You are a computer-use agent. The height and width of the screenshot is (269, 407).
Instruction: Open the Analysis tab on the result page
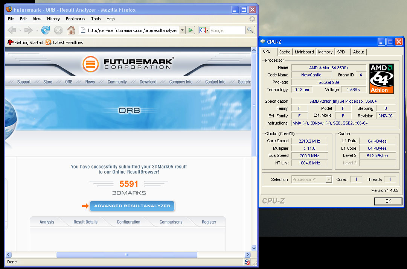click(47, 222)
